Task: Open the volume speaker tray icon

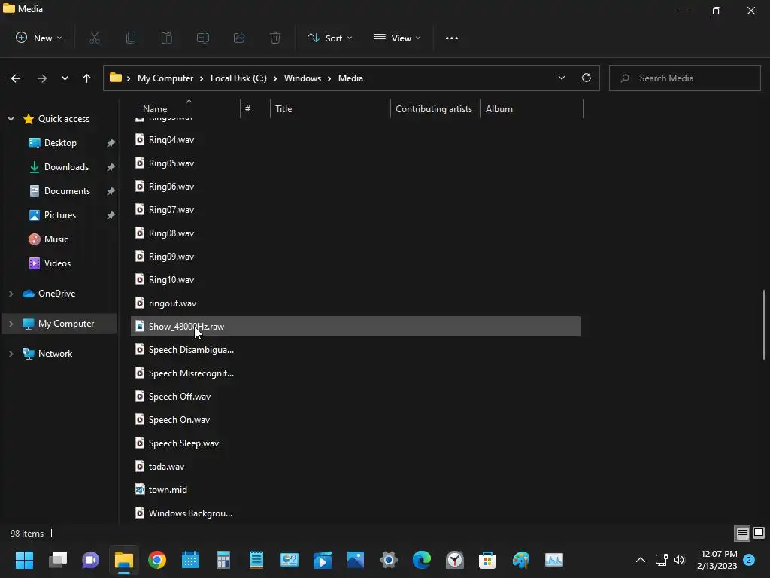Action: (x=679, y=560)
